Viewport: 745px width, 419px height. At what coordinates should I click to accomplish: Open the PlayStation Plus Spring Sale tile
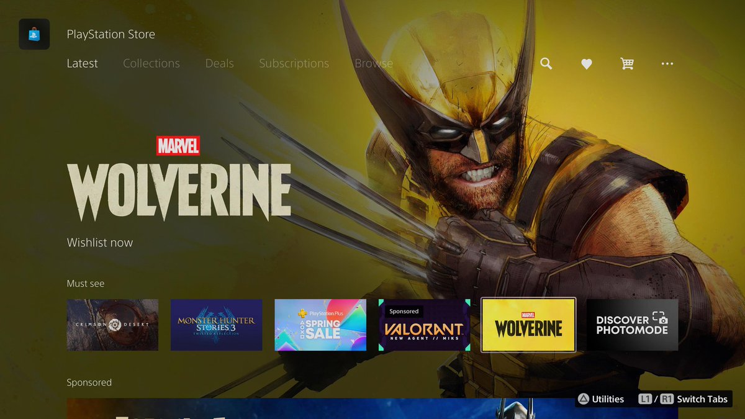click(x=320, y=325)
